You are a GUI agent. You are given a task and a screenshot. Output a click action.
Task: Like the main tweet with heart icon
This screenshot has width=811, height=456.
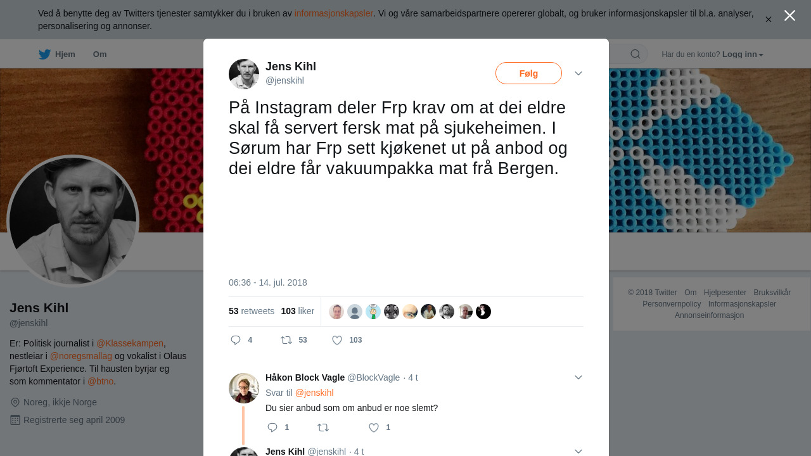(337, 340)
